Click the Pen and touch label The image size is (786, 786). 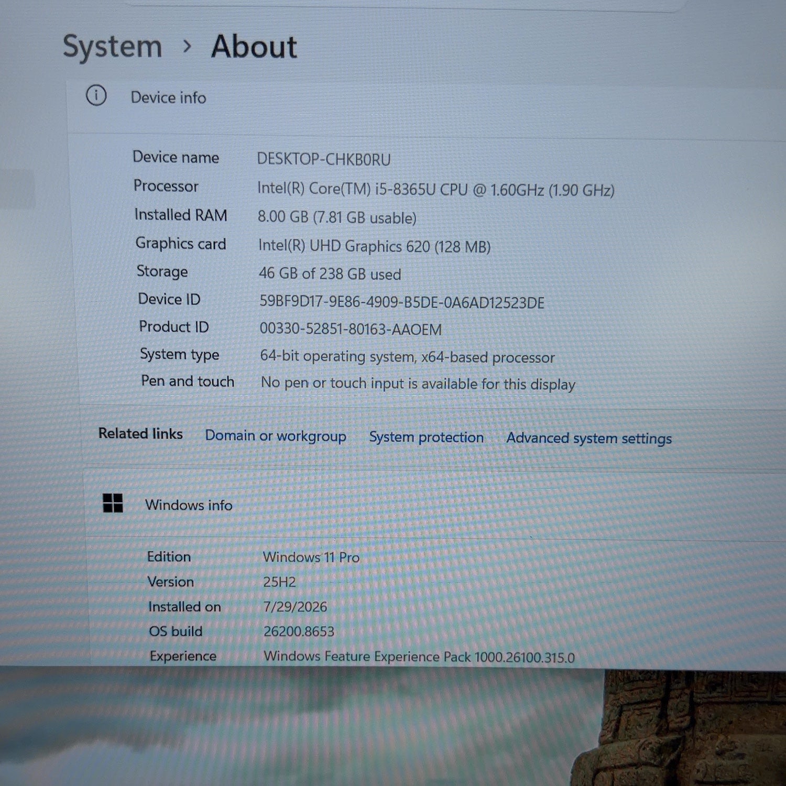point(188,381)
